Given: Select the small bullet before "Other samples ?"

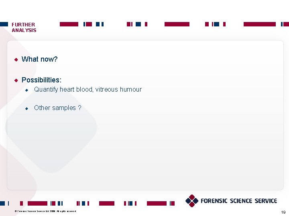Looking at the screenshot, I should (26, 108).
